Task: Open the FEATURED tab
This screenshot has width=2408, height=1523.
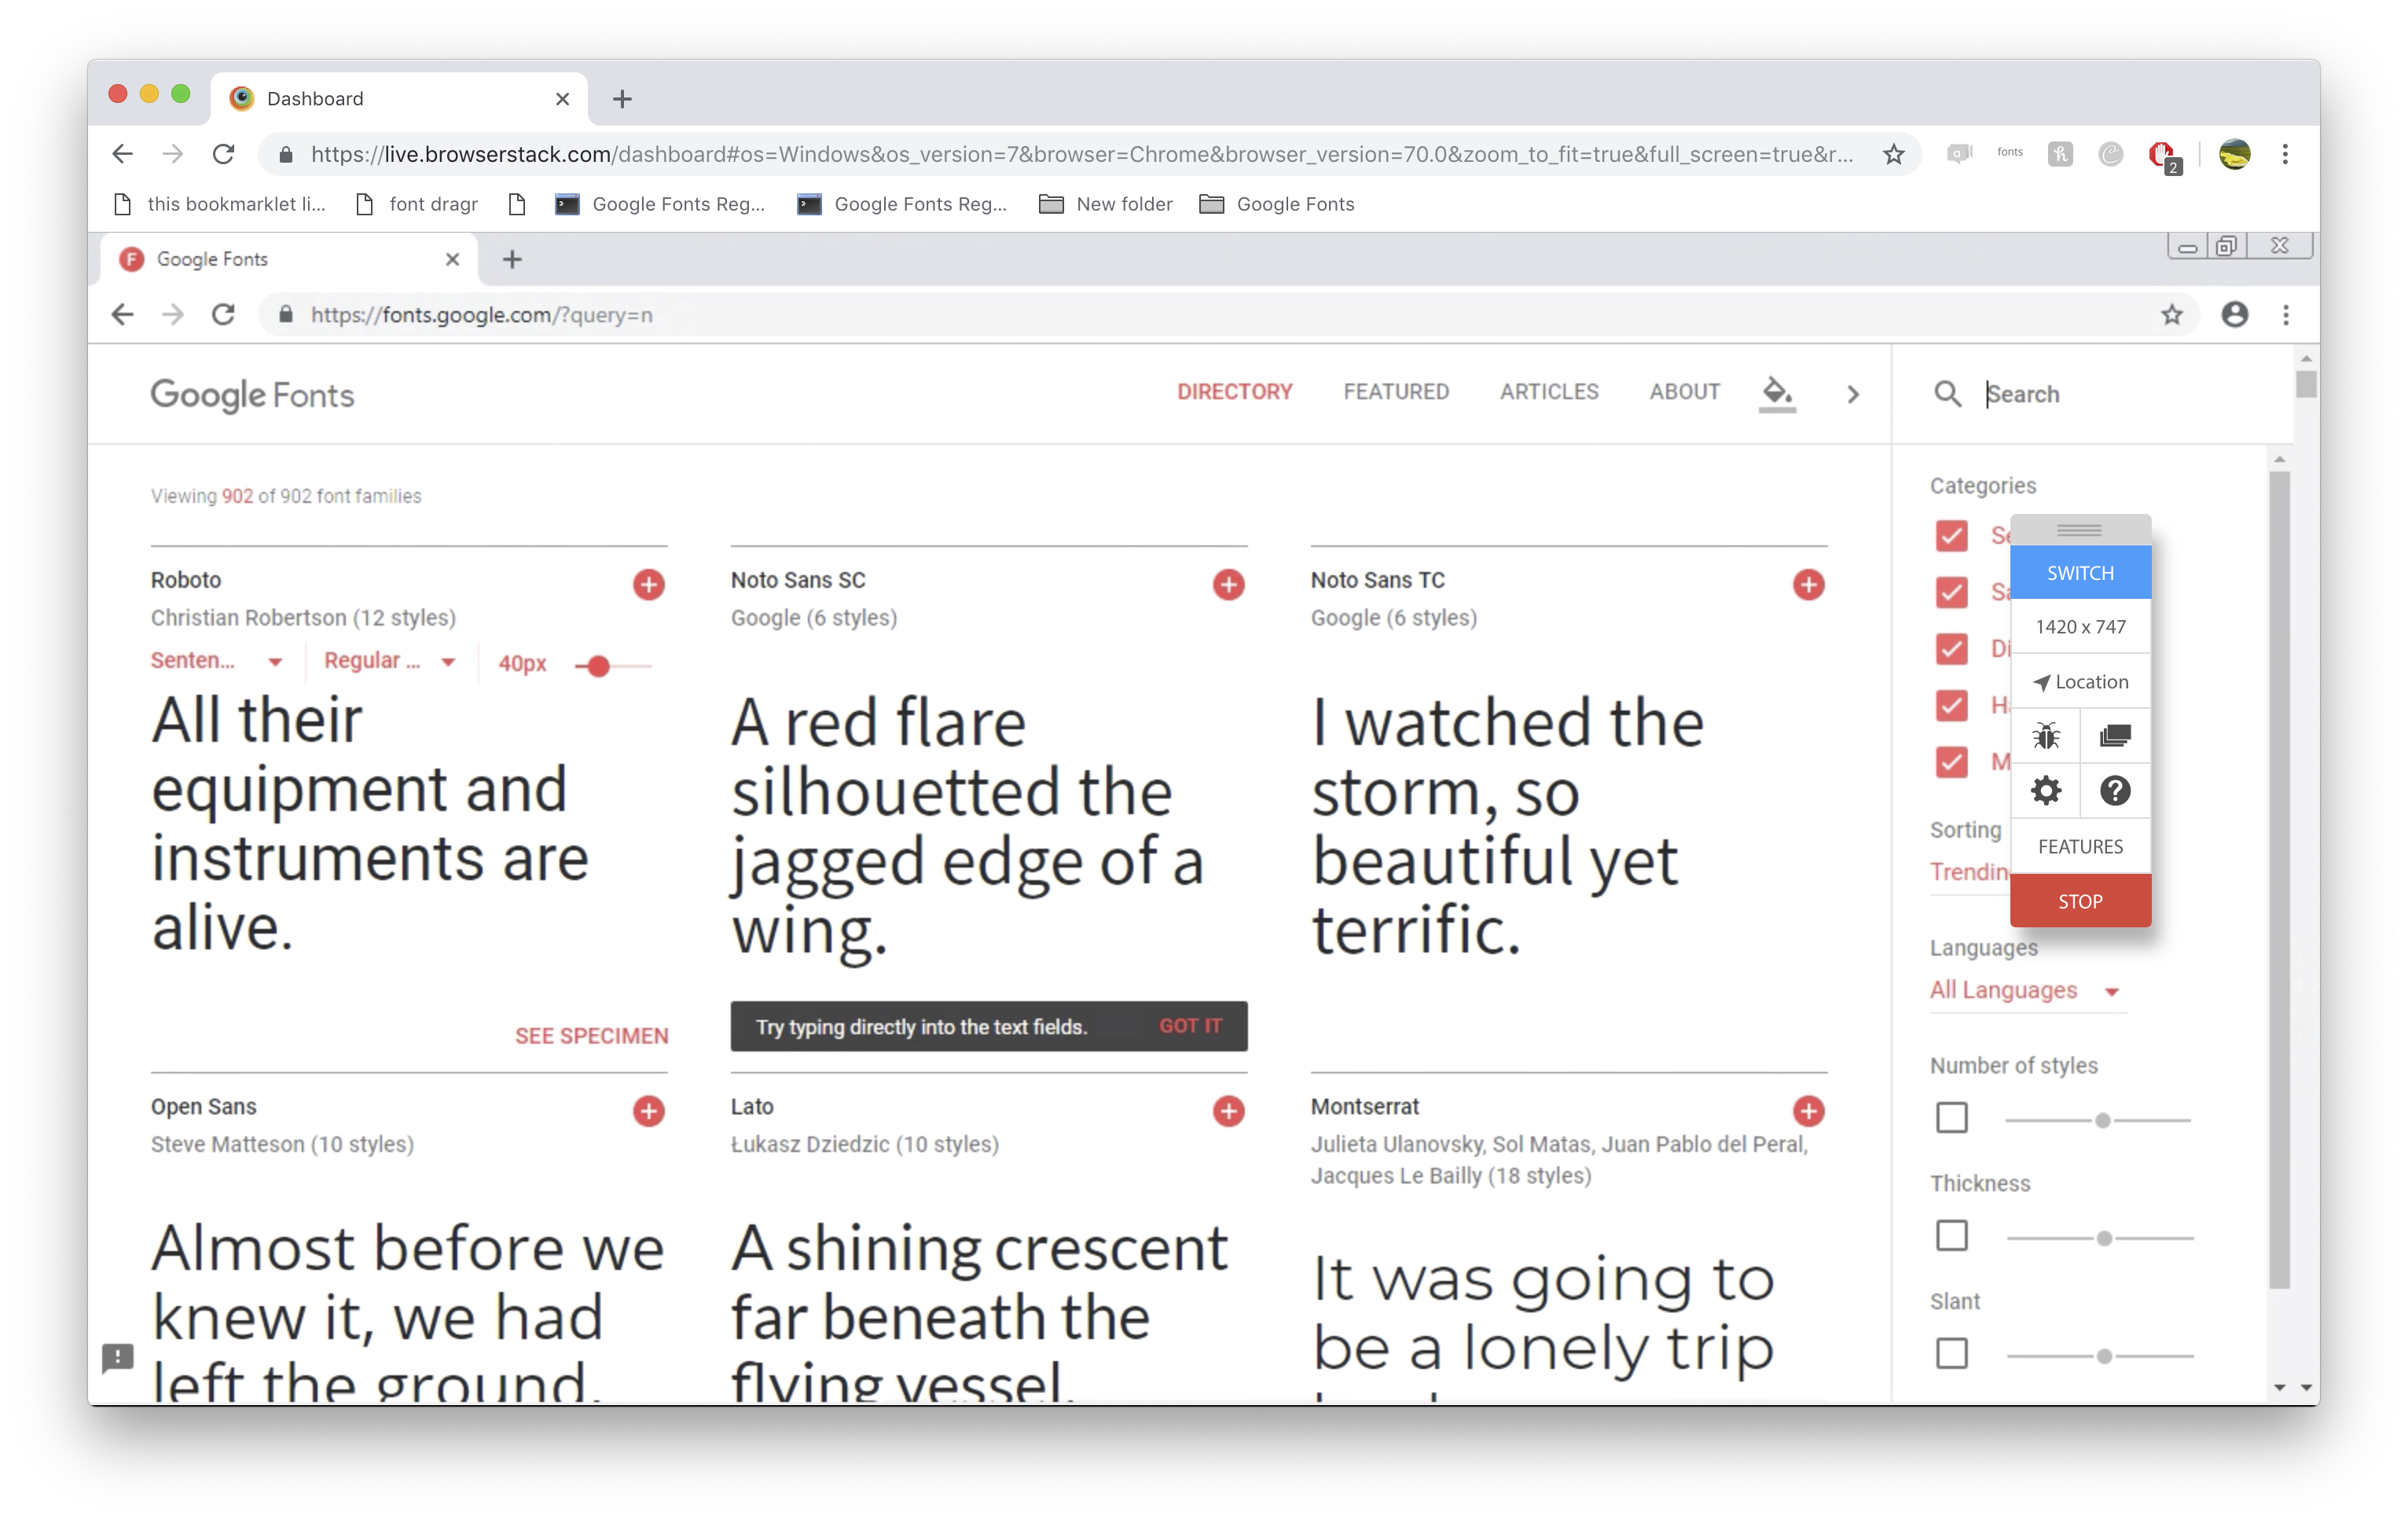Action: tap(1396, 391)
